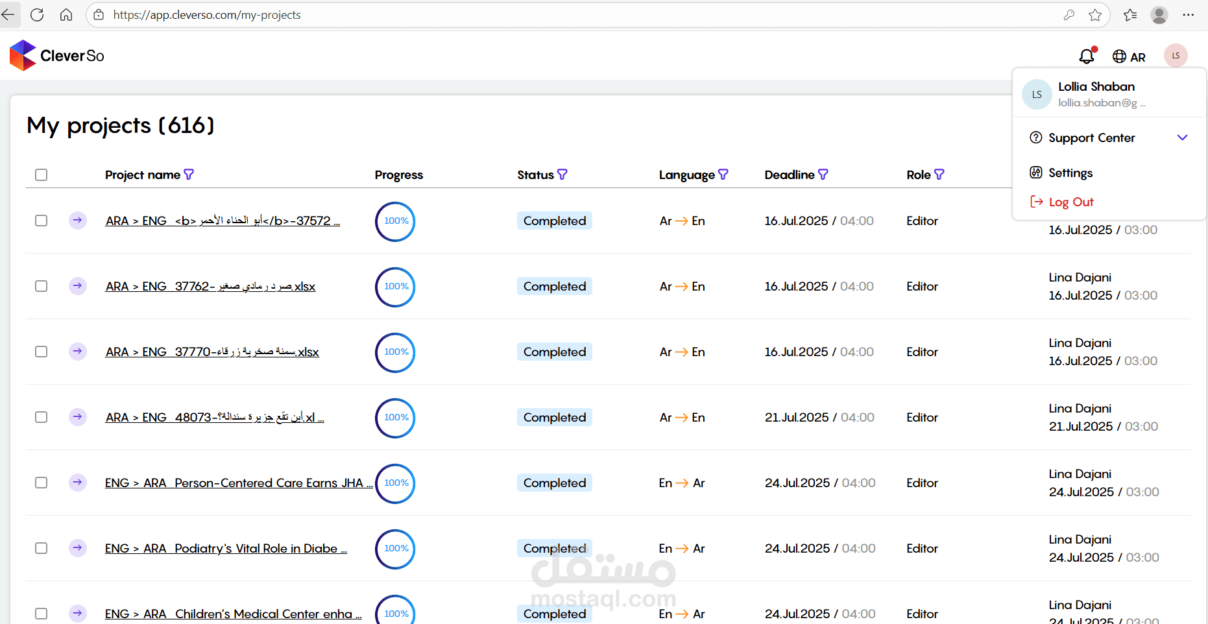Check the ARA > ENG 48073 project row
The width and height of the screenshot is (1208, 624).
(x=42, y=417)
